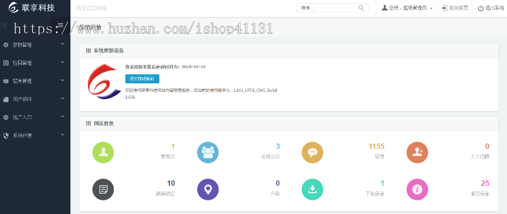This screenshot has width=507, height=214.
Task: Expand the 栏目管理 chevron
Action: click(63, 62)
